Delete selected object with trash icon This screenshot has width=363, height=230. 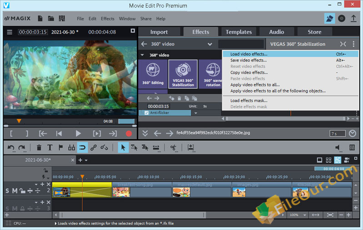[x=39, y=148]
